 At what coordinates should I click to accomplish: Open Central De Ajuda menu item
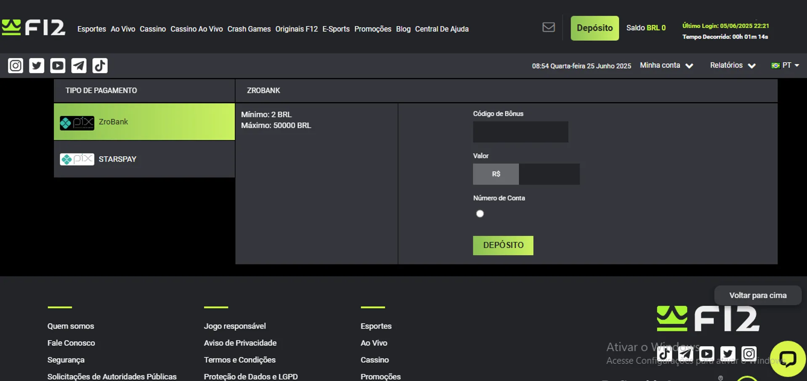442,29
